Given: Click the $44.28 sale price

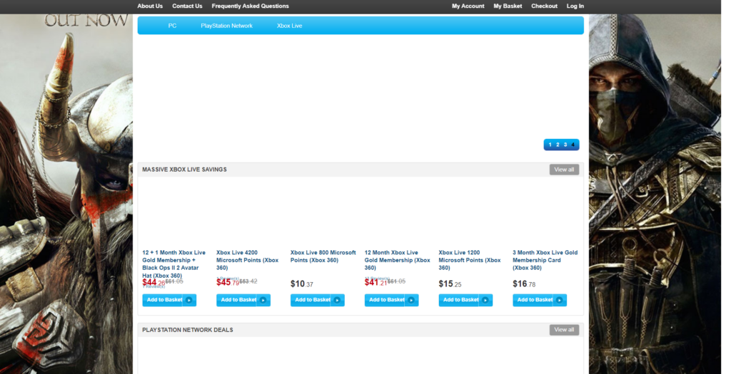Looking at the screenshot, I should 153,282.
